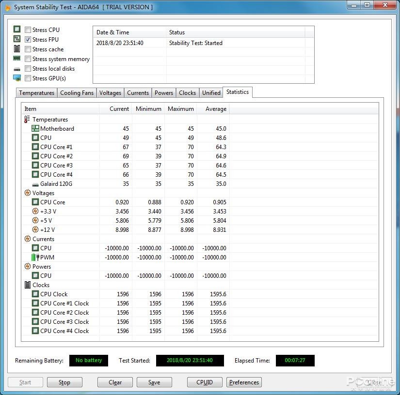Click the +12 V lightning icon
Screen dimensions: 400x395
[35, 229]
